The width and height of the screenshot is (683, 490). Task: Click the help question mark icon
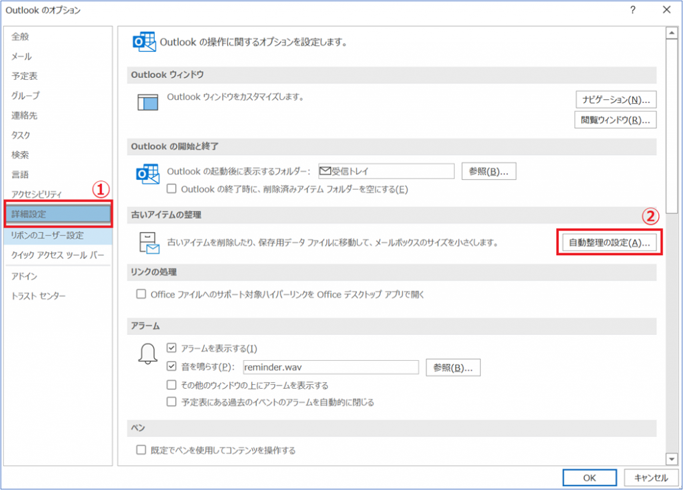click(632, 10)
